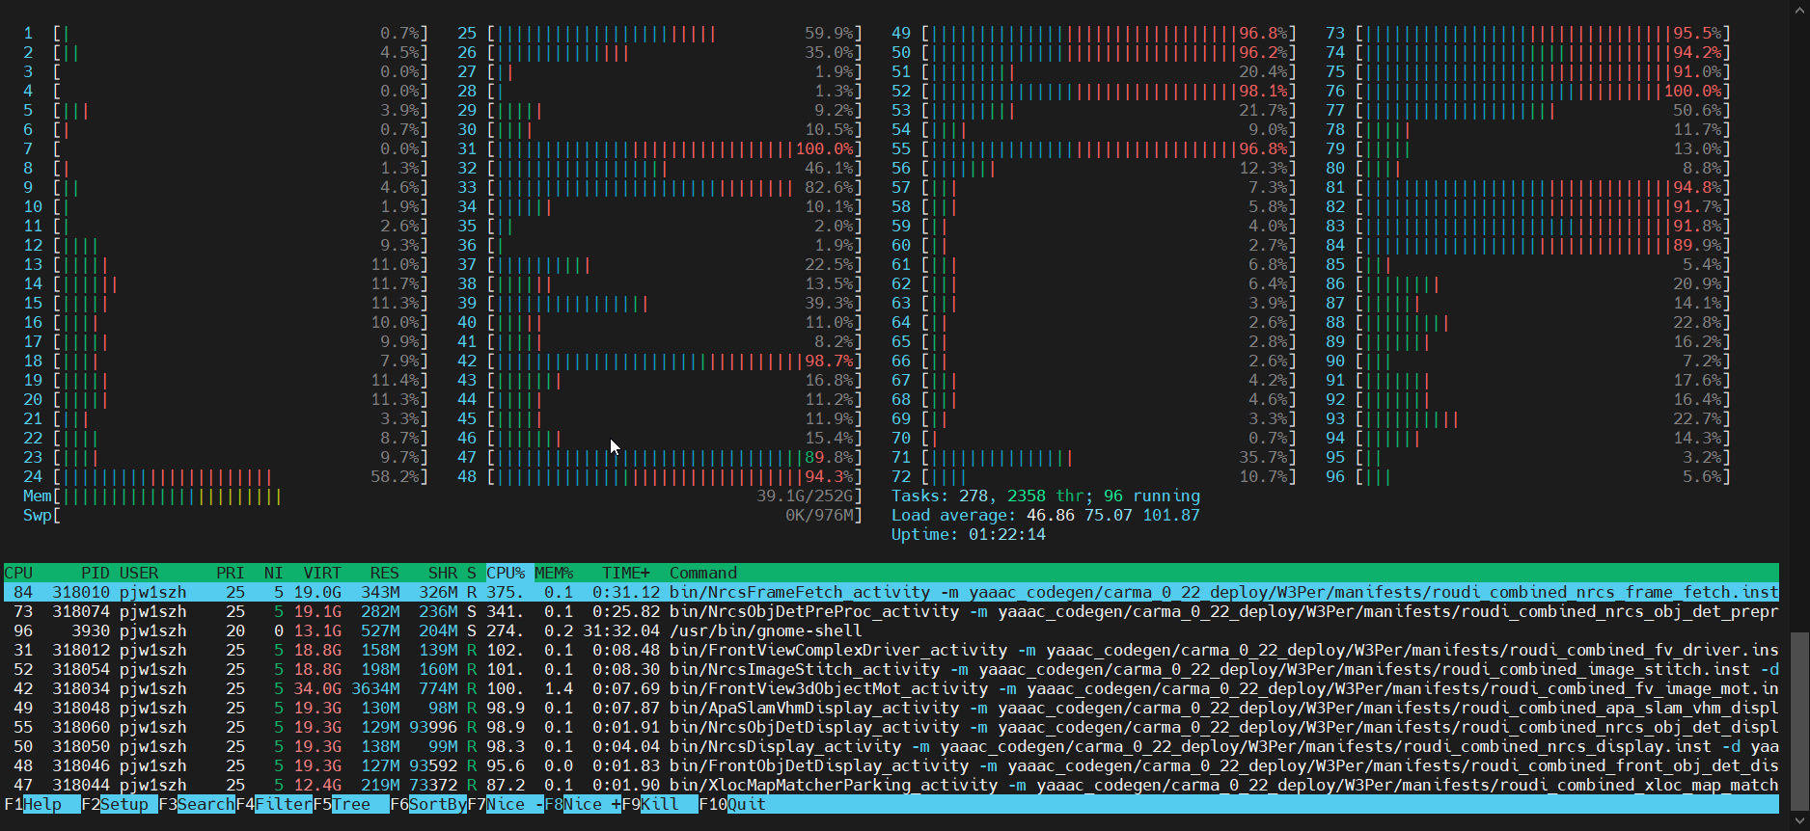Sort by the MEM% column header
Screen dimensions: 1810x831
554,573
